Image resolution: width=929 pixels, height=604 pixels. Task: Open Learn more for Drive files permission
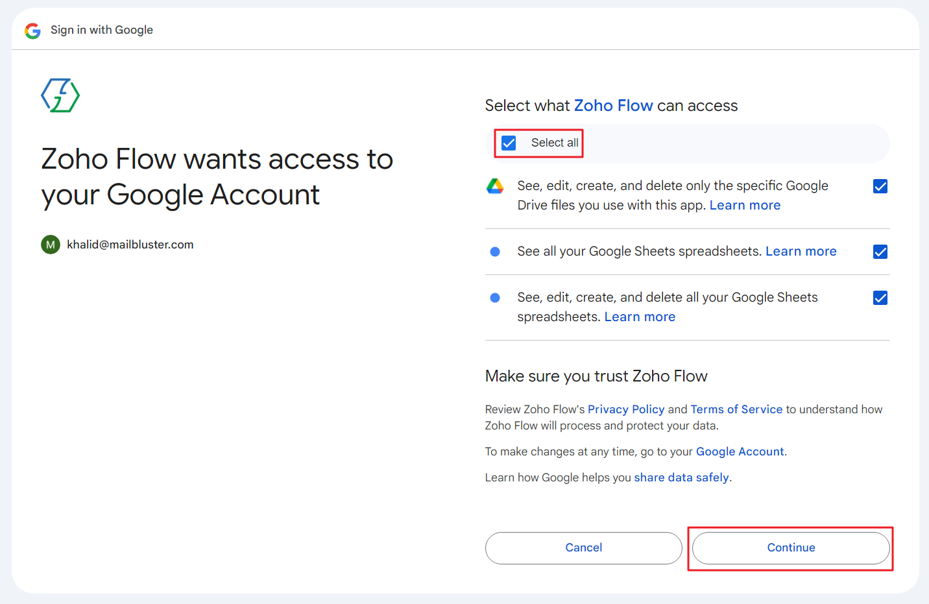tap(745, 206)
